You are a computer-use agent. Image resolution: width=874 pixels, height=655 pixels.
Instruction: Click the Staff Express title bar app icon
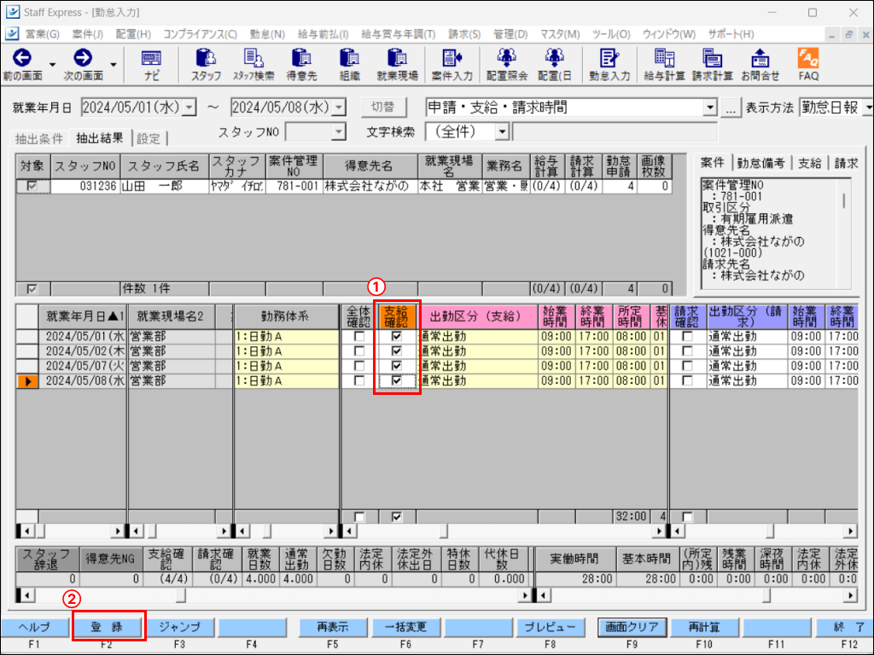point(12,12)
